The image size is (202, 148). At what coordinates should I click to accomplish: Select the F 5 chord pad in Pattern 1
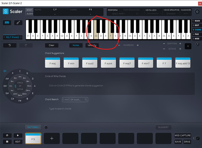click(33, 139)
